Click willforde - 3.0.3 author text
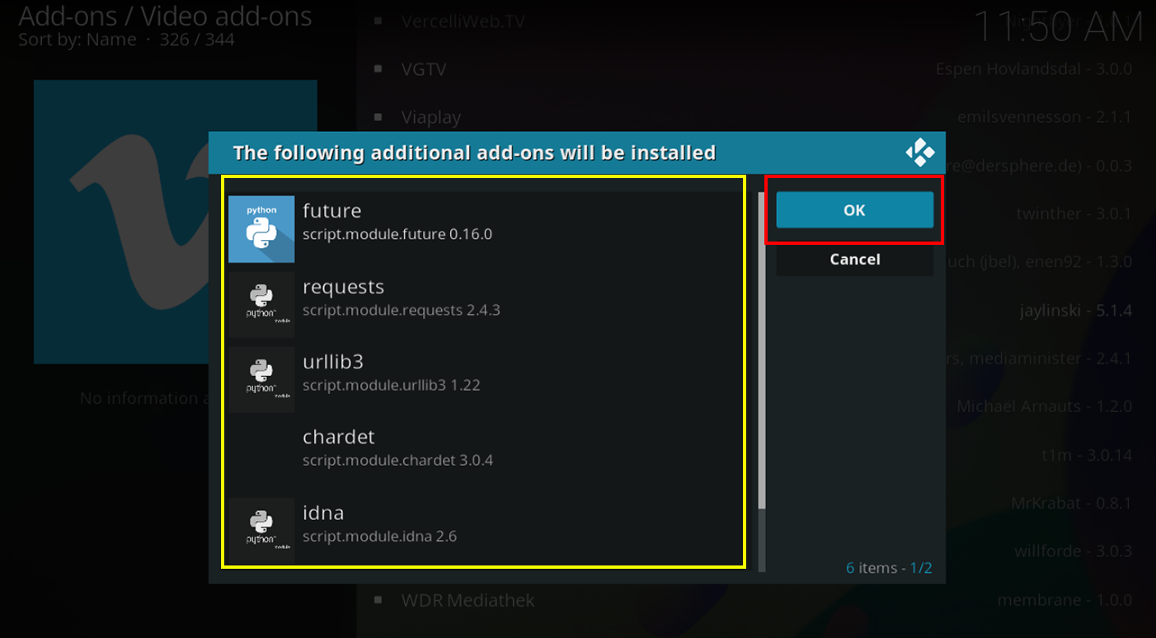This screenshot has height=638, width=1156. (x=1074, y=551)
